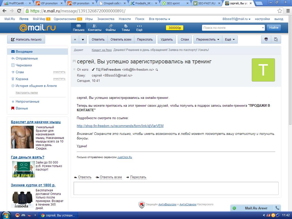Click the toolbar Спам button

click(185, 40)
